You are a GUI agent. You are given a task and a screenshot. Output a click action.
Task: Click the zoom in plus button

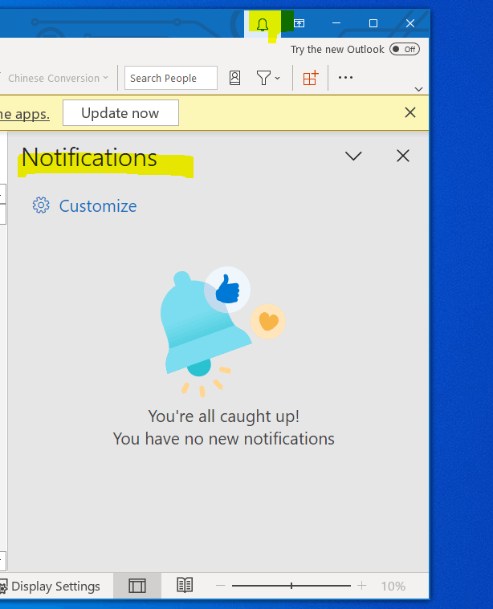pyautogui.click(x=361, y=585)
